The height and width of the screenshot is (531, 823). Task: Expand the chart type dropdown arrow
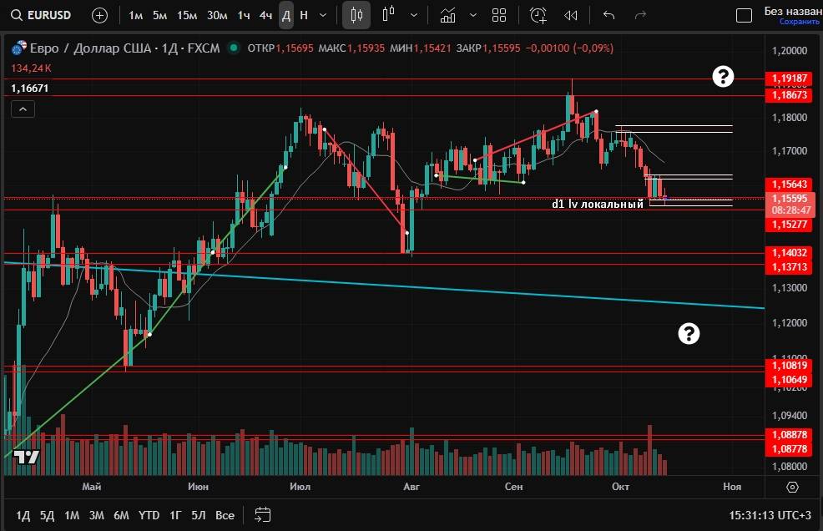pyautogui.click(x=415, y=15)
